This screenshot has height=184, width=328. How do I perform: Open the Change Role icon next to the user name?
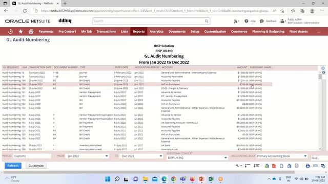coord(282,21)
